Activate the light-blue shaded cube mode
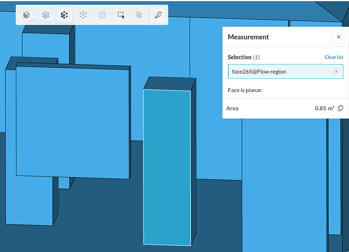 (46, 15)
